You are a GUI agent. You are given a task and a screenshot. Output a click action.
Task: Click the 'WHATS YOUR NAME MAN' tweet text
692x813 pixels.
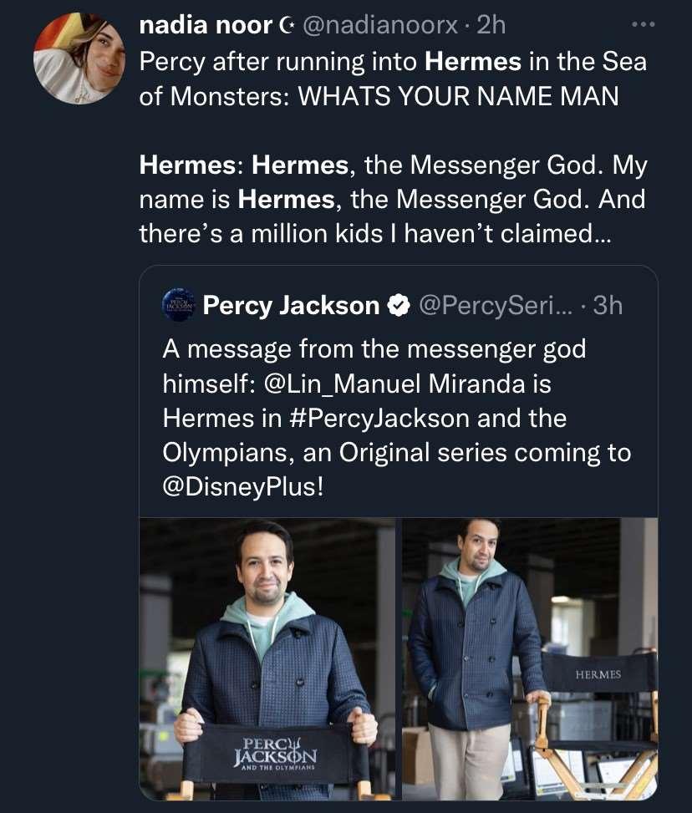[x=458, y=95]
